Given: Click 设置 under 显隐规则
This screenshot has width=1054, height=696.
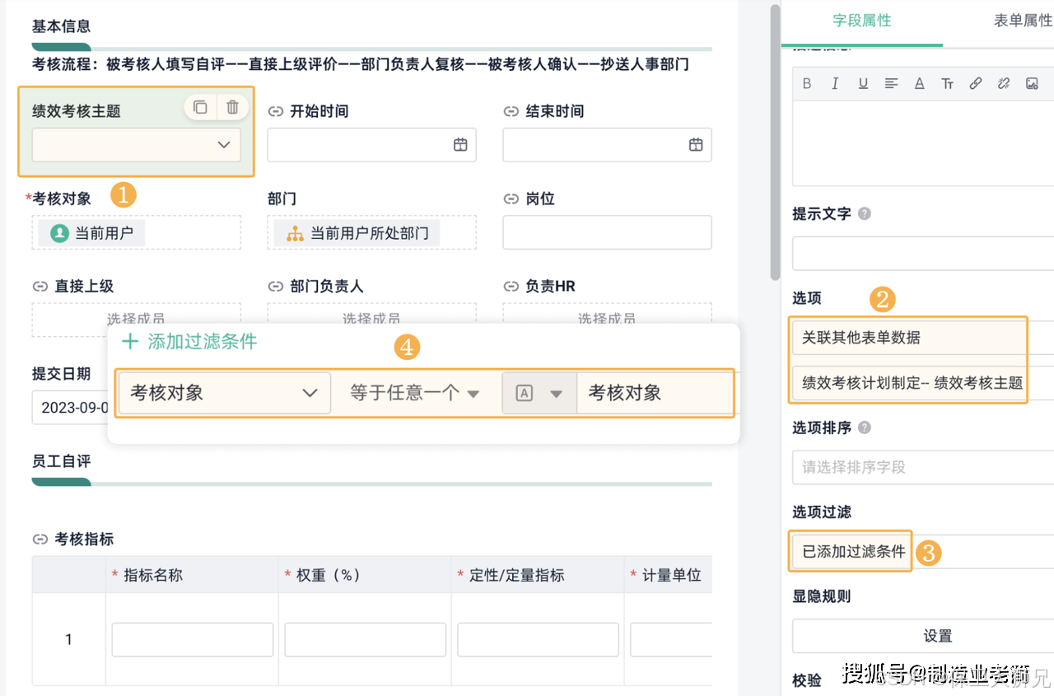Looking at the screenshot, I should 923,636.
